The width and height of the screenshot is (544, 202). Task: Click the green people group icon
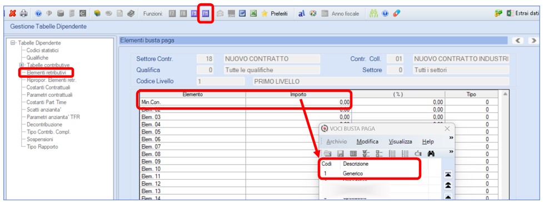373,13
